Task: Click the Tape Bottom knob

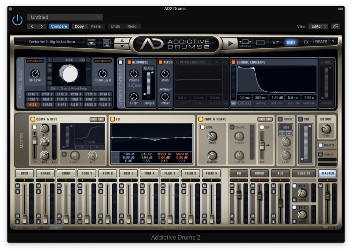Action: click(212, 155)
